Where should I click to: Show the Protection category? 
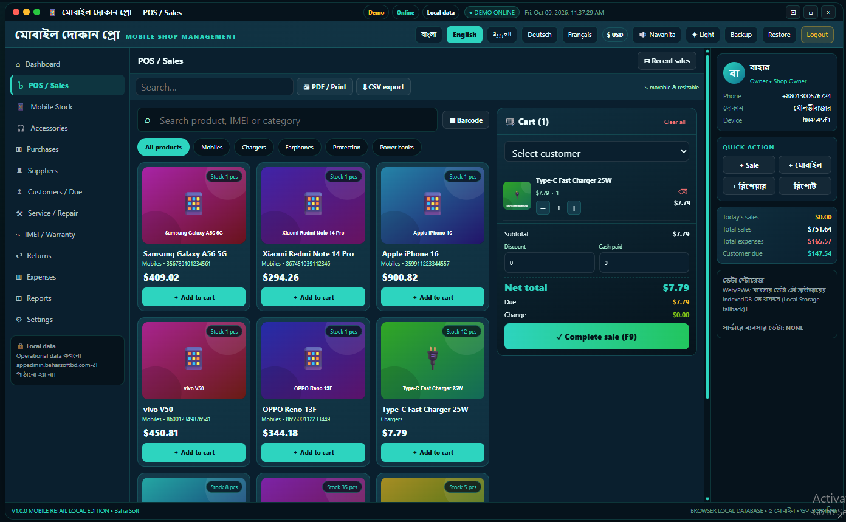[347, 147]
